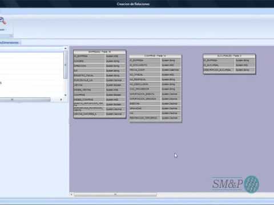Select IVA field in COMPRAS table
Image resolution: width=274 pixels, height=205 pixels.
tap(155, 113)
